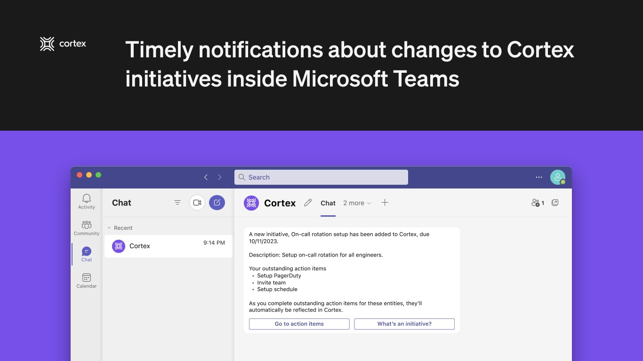Click the 'Description: Setup on-call rotation' line

point(316,255)
